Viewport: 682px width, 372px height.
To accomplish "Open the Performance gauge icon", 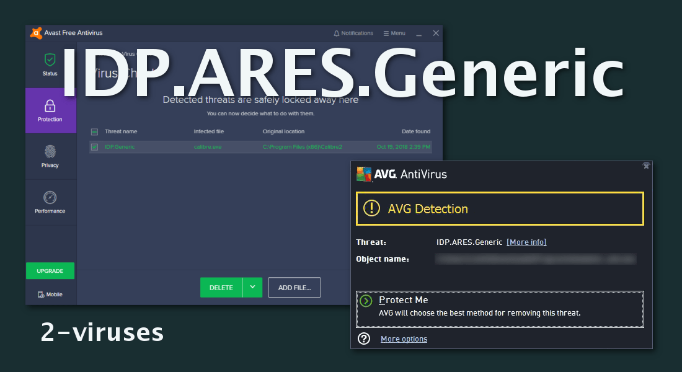I will [50, 197].
